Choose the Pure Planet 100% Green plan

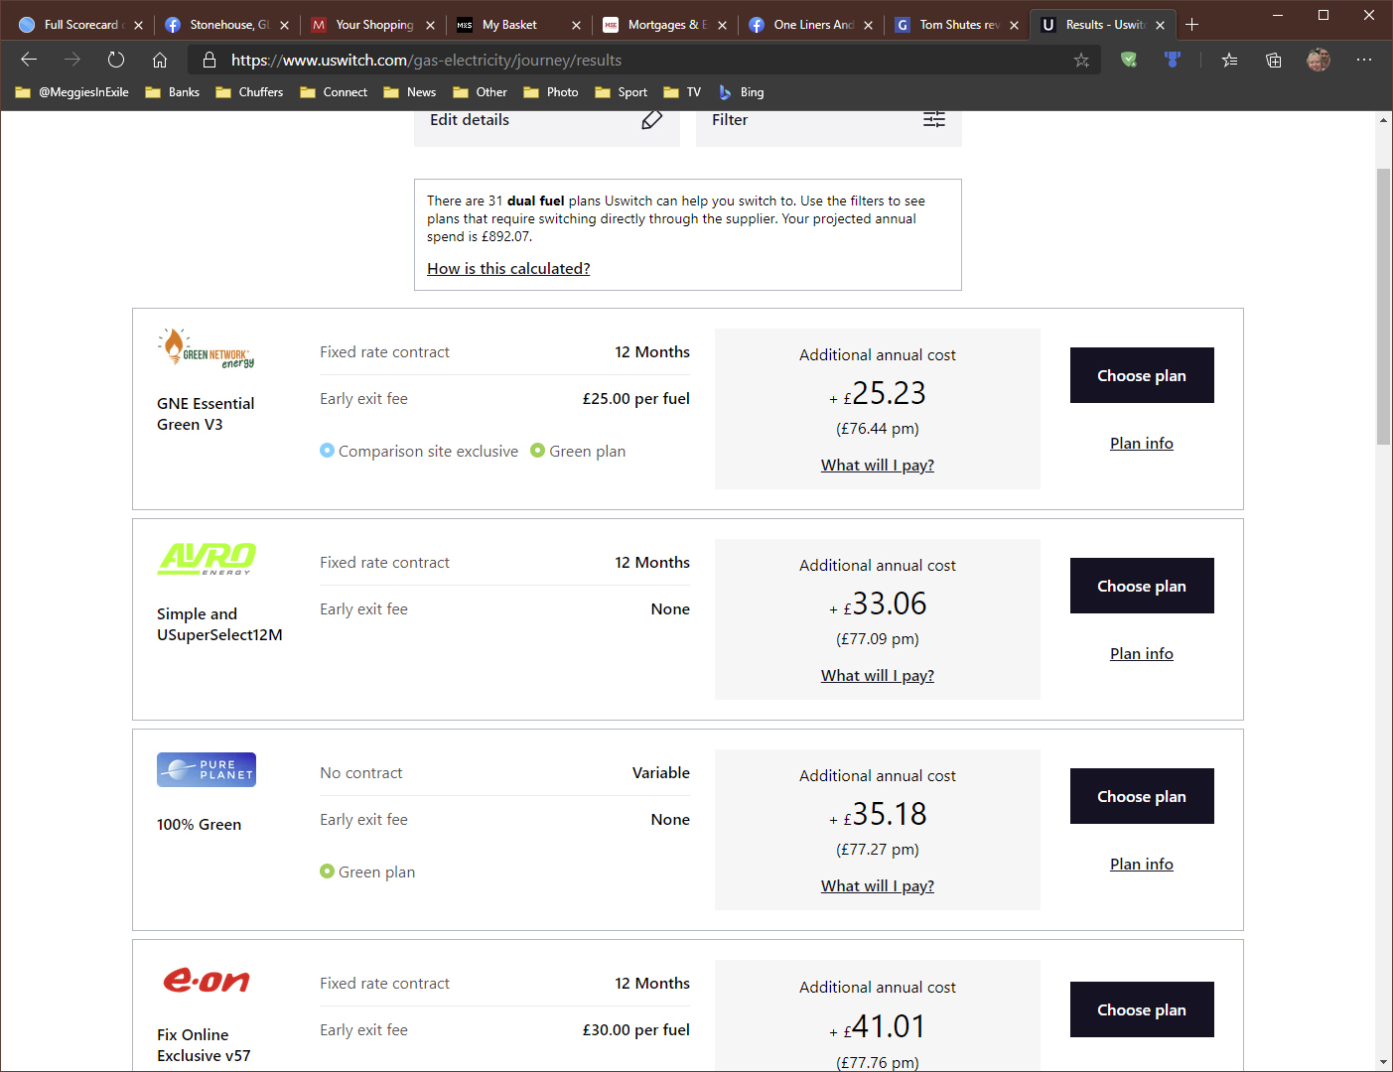1142,796
